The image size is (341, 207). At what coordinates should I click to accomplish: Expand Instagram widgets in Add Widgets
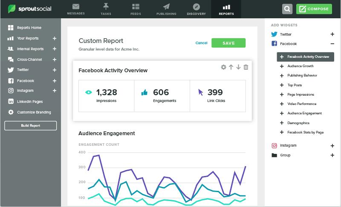(332, 145)
